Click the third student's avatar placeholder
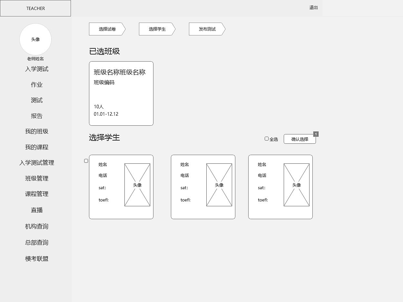This screenshot has width=403, height=302. pos(296,185)
